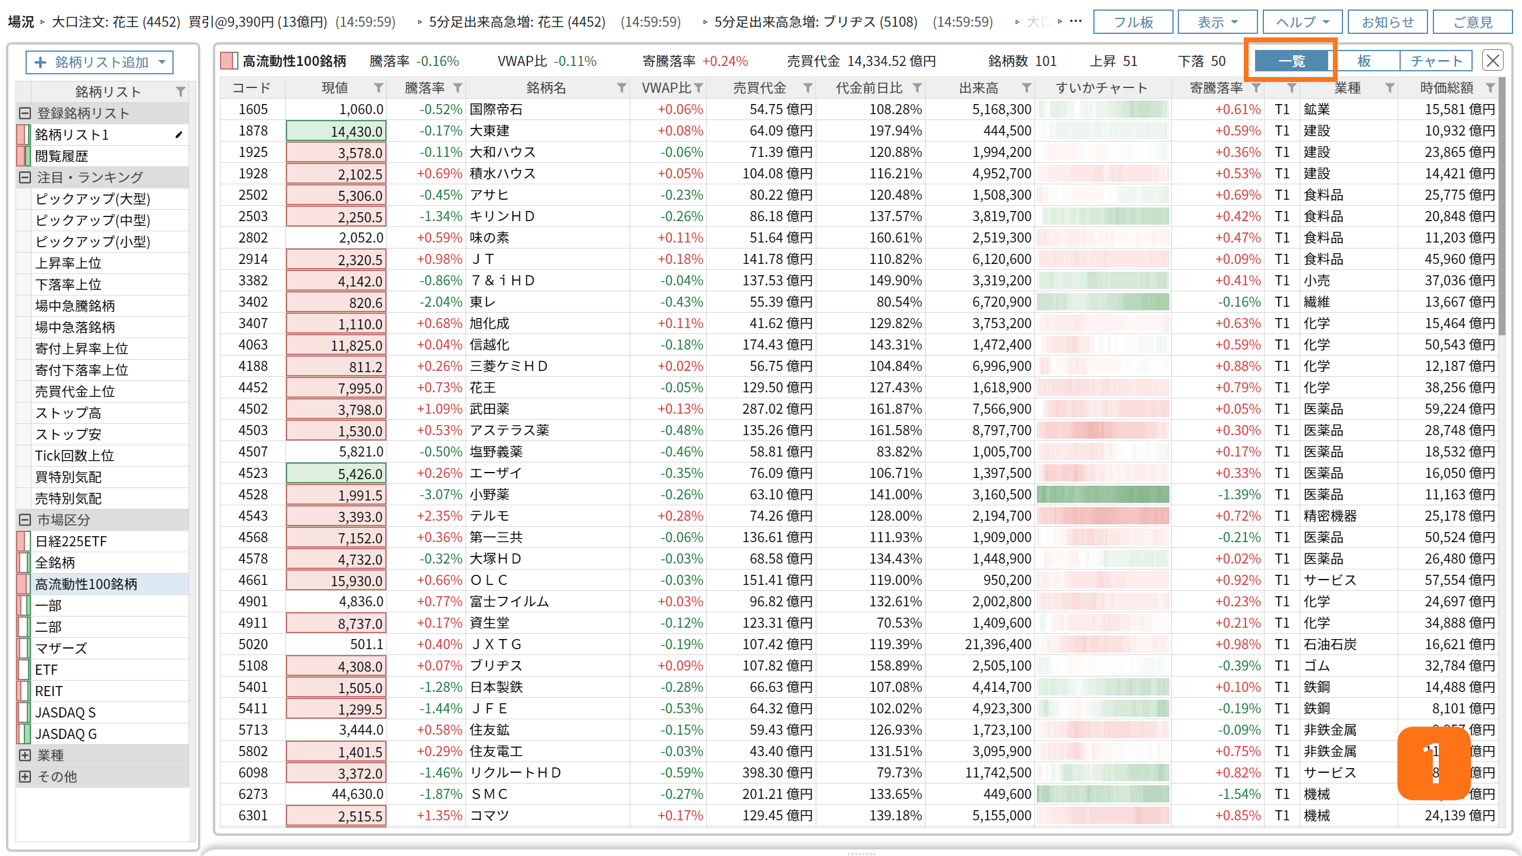Select stock name 武田薬
1522x856 pixels.
pyautogui.click(x=489, y=409)
